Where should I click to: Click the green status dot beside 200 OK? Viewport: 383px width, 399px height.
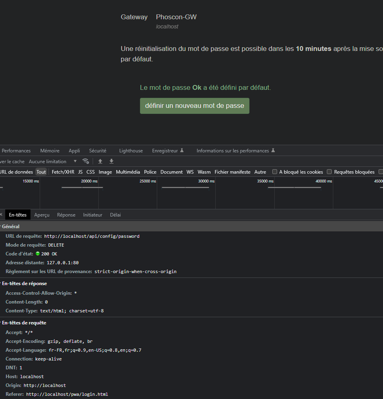tap(38, 253)
